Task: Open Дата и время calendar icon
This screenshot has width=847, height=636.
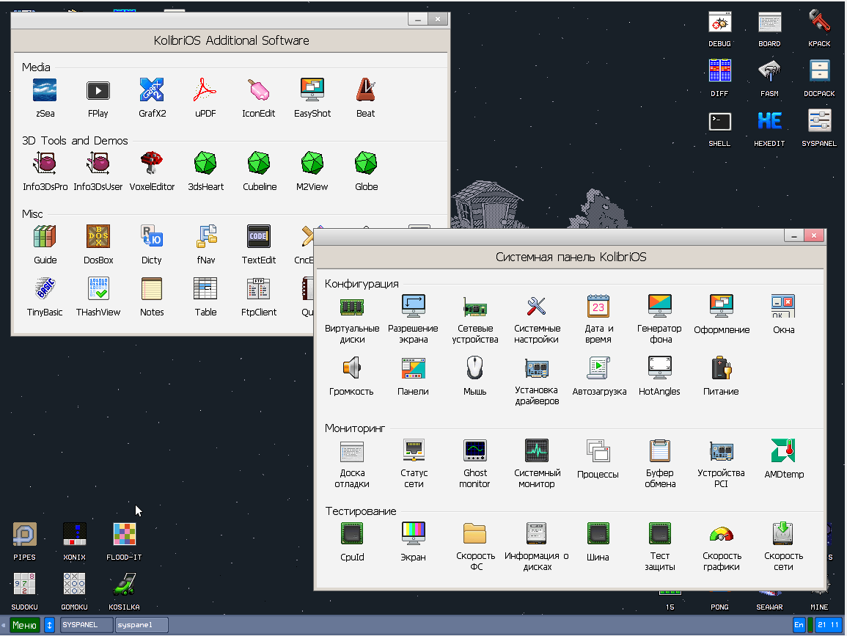Action: click(x=598, y=306)
